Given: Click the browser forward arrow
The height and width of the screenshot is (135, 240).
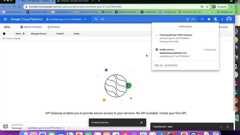Looking at the screenshot, I should [x=9, y=7].
